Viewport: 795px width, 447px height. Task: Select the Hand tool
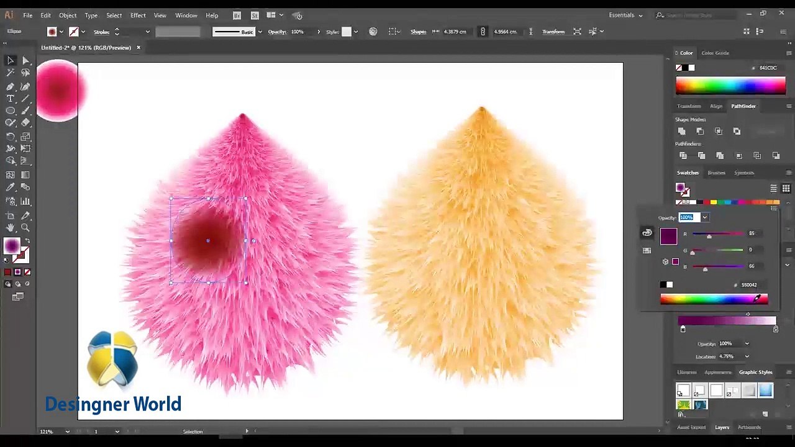11,228
